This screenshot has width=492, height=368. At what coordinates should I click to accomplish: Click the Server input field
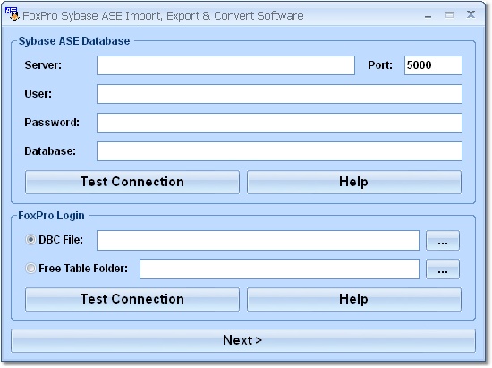click(x=225, y=65)
